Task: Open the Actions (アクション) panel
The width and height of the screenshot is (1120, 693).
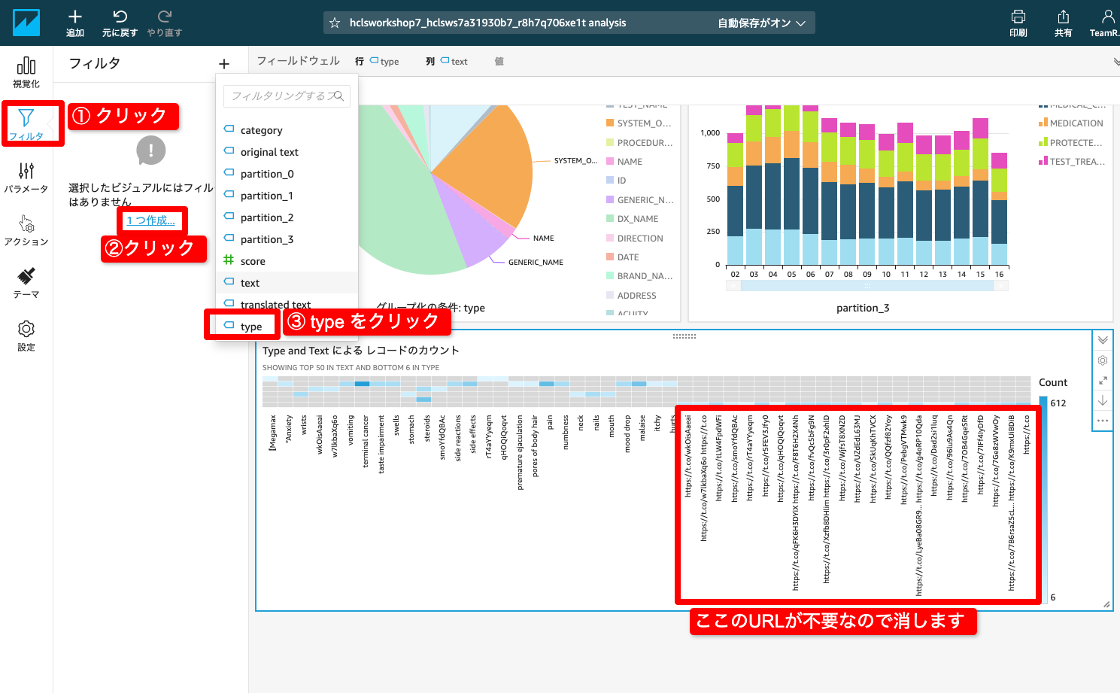Action: 26,230
